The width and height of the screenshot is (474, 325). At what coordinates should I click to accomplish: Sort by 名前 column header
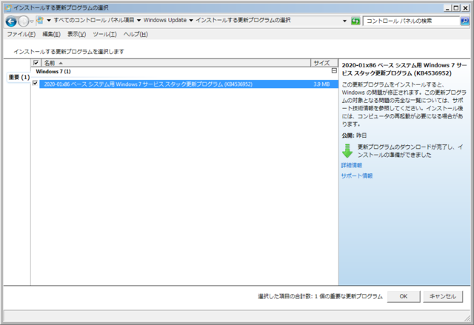coord(176,63)
